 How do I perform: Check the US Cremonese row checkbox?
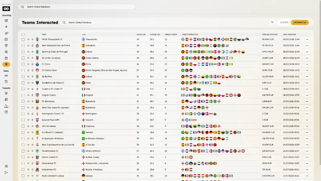point(23,126)
